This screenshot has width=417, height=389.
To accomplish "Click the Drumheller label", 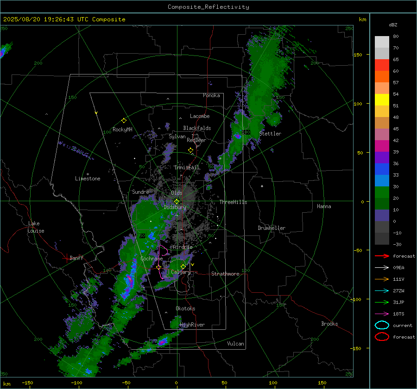I will pos(272,228).
